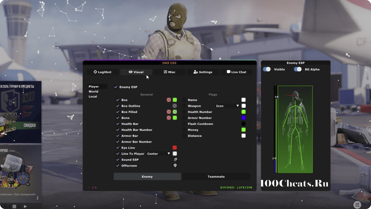Open the green color swatch for Box
The width and height of the screenshot is (371, 209).
(175, 100)
